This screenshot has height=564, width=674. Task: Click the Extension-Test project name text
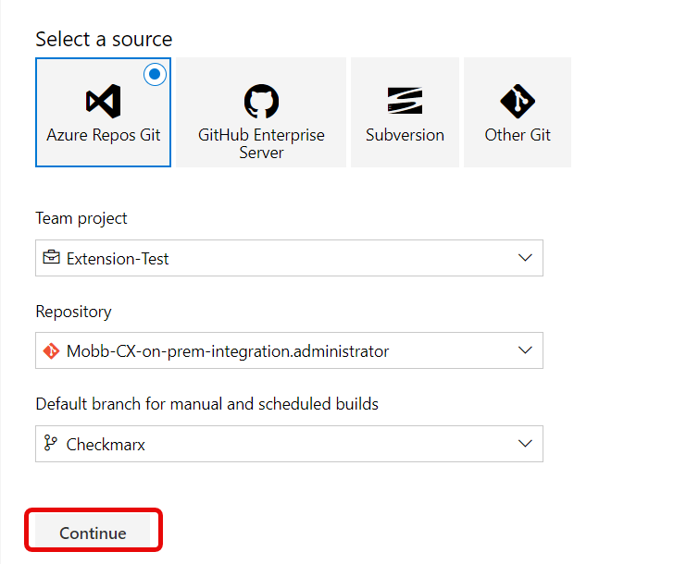(118, 259)
